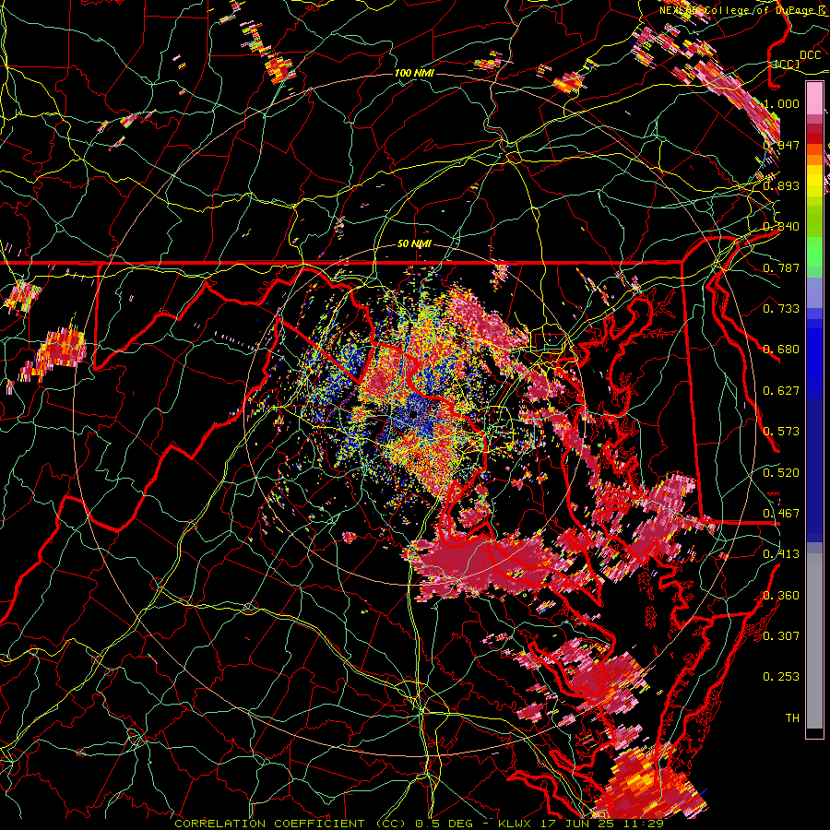The width and height of the screenshot is (830, 830).
Task: Click the 0.733 scale value
Action: click(781, 309)
